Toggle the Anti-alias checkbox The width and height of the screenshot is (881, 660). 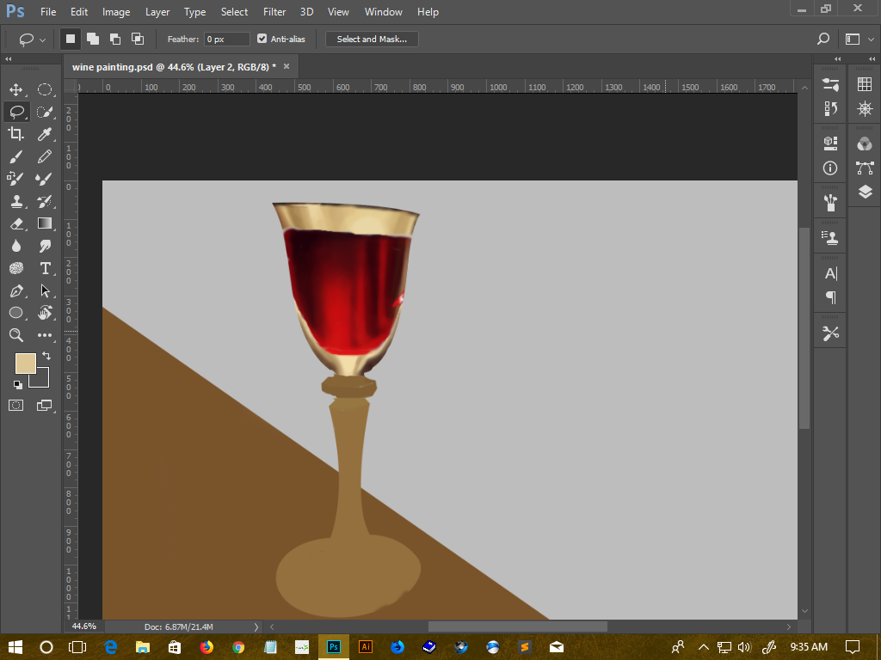[262, 39]
